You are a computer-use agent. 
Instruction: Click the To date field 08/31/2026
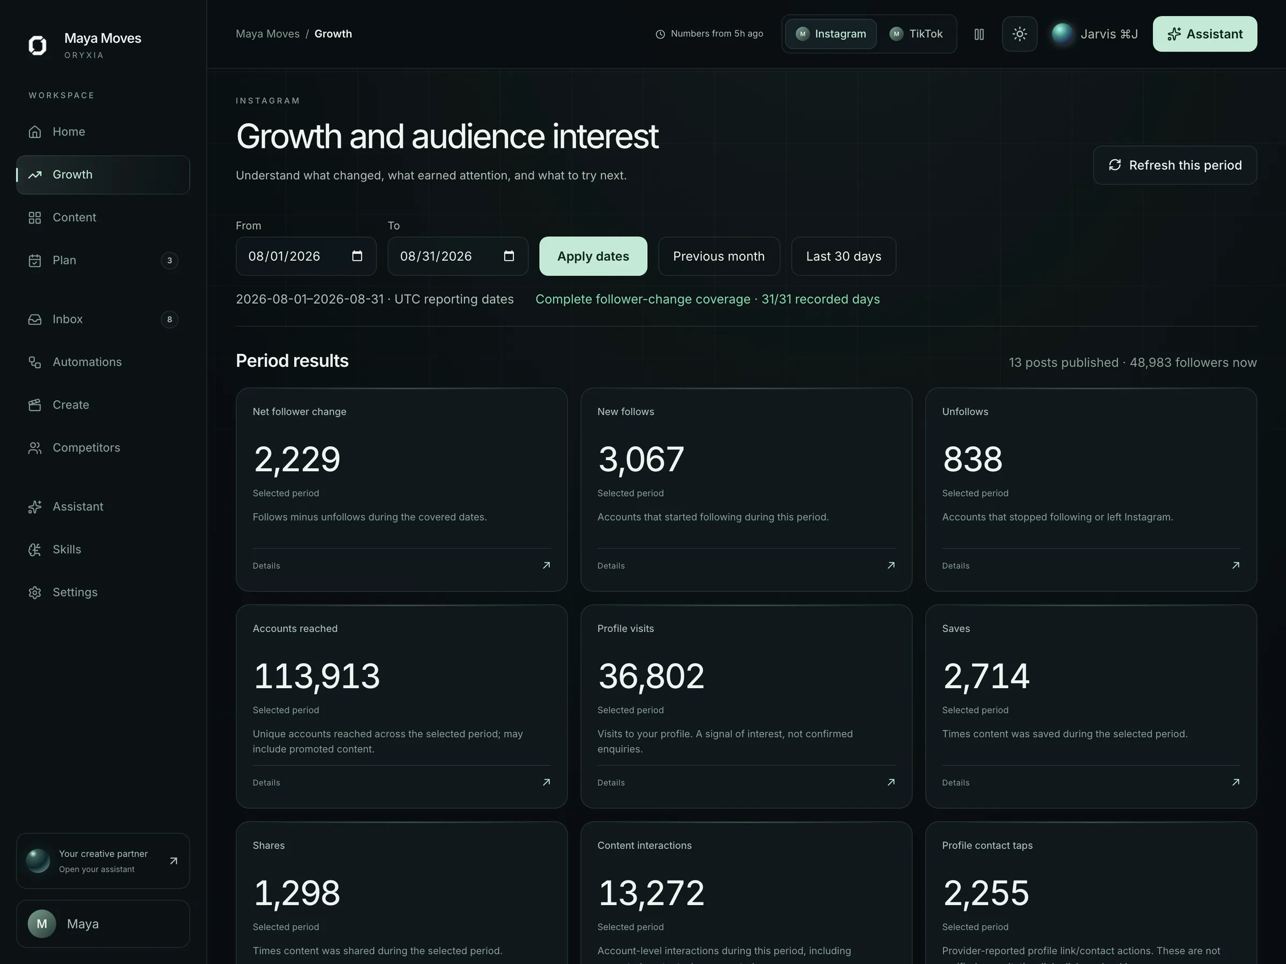click(458, 256)
